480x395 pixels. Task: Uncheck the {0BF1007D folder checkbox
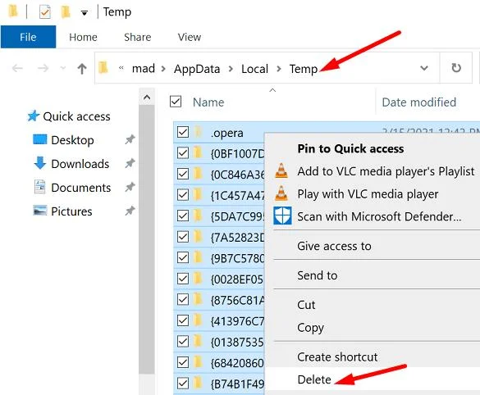[183, 153]
